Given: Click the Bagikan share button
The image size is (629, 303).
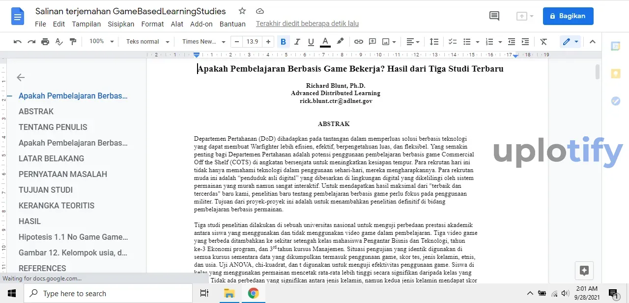Looking at the screenshot, I should 568,16.
